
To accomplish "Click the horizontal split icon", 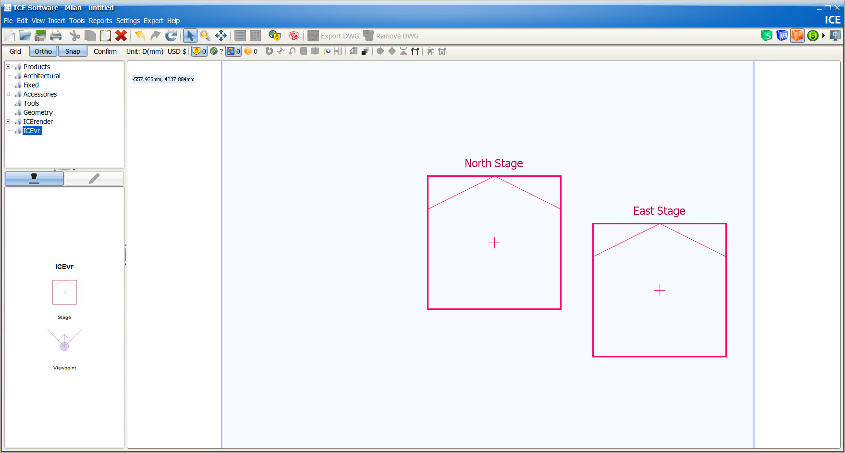I will tap(304, 51).
